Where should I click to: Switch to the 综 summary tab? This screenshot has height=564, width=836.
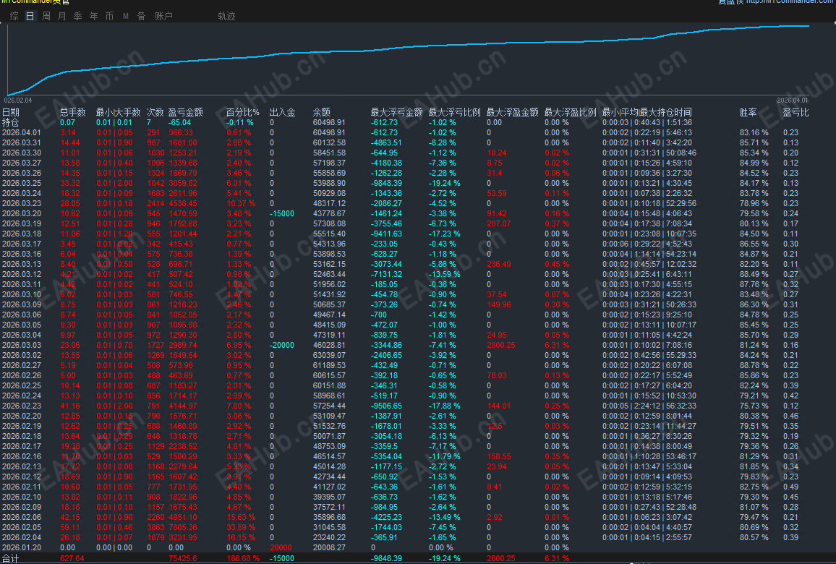[x=14, y=16]
